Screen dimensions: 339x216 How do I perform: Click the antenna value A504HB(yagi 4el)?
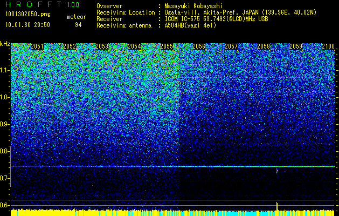(190, 25)
